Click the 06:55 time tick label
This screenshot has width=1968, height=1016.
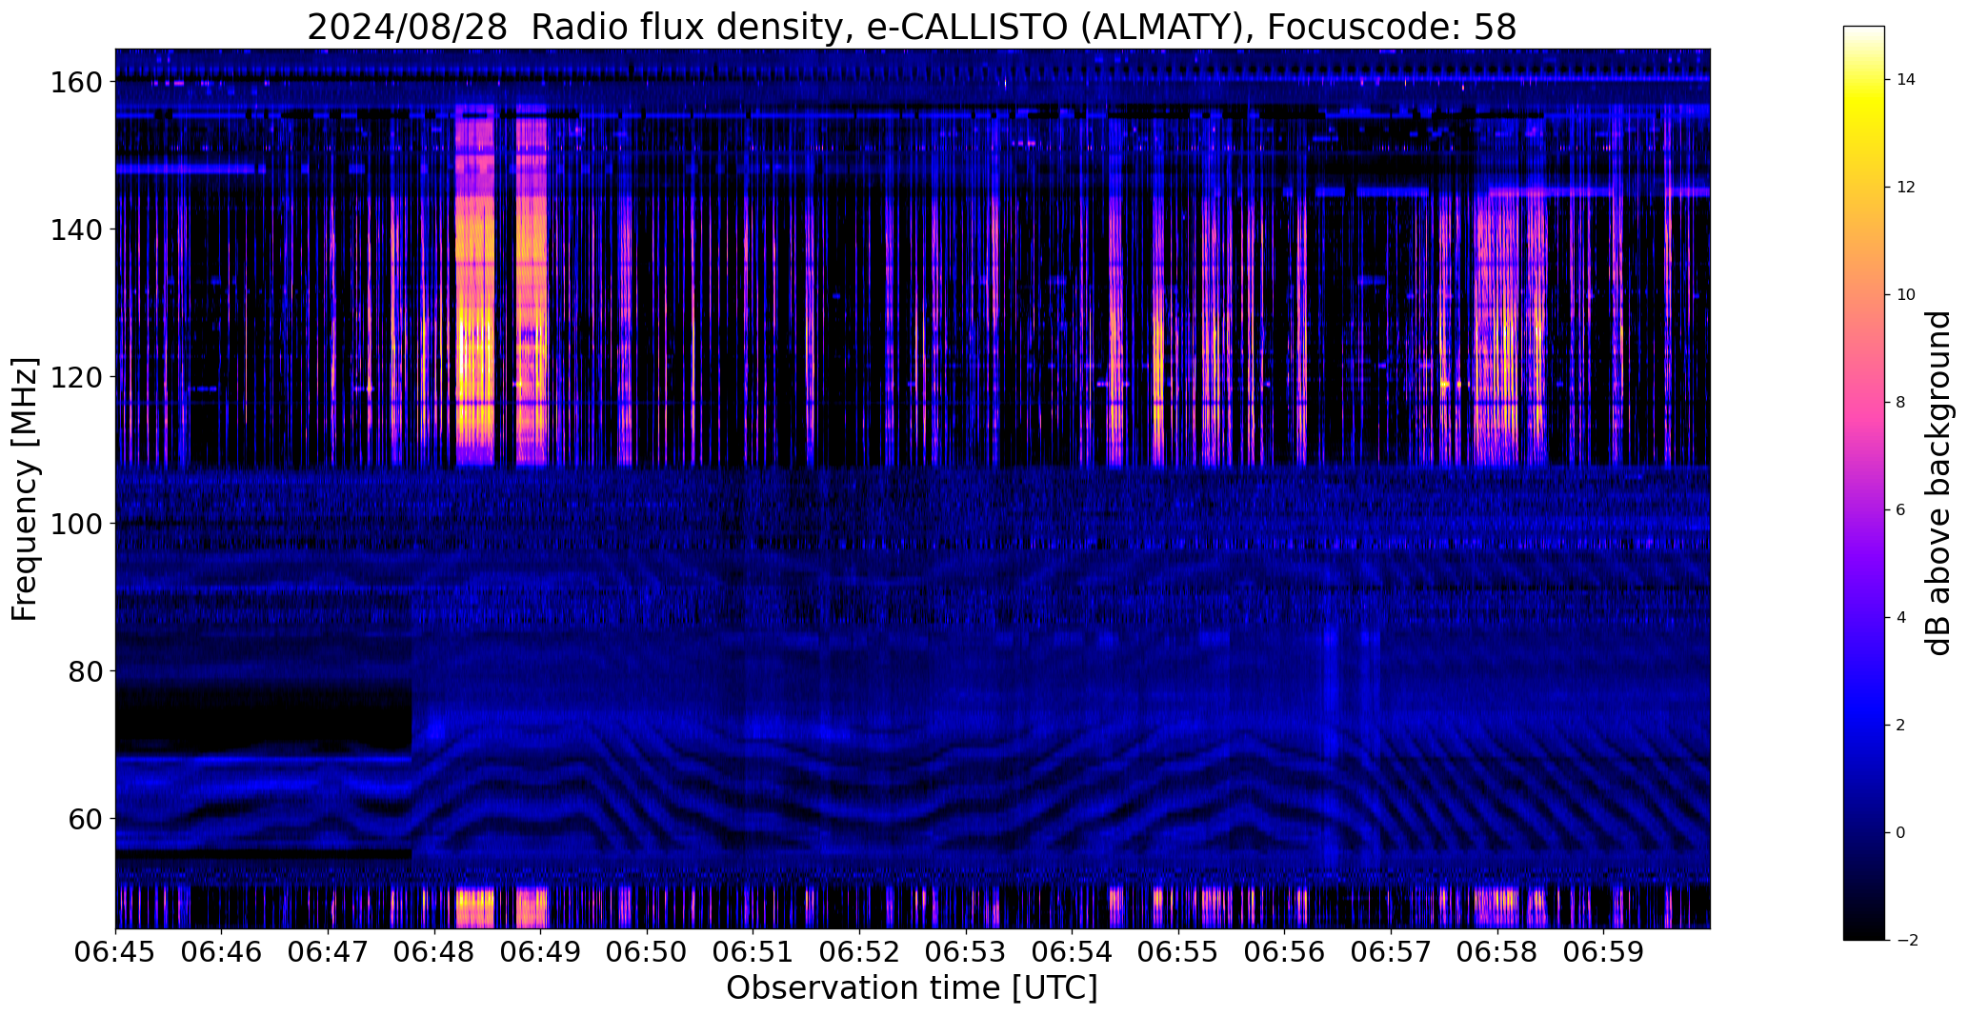pyautogui.click(x=1178, y=951)
